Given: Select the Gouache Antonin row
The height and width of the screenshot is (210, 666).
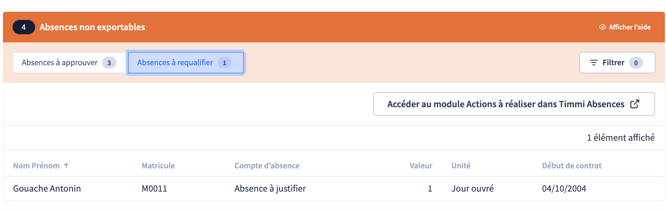Looking at the screenshot, I should (334, 189).
